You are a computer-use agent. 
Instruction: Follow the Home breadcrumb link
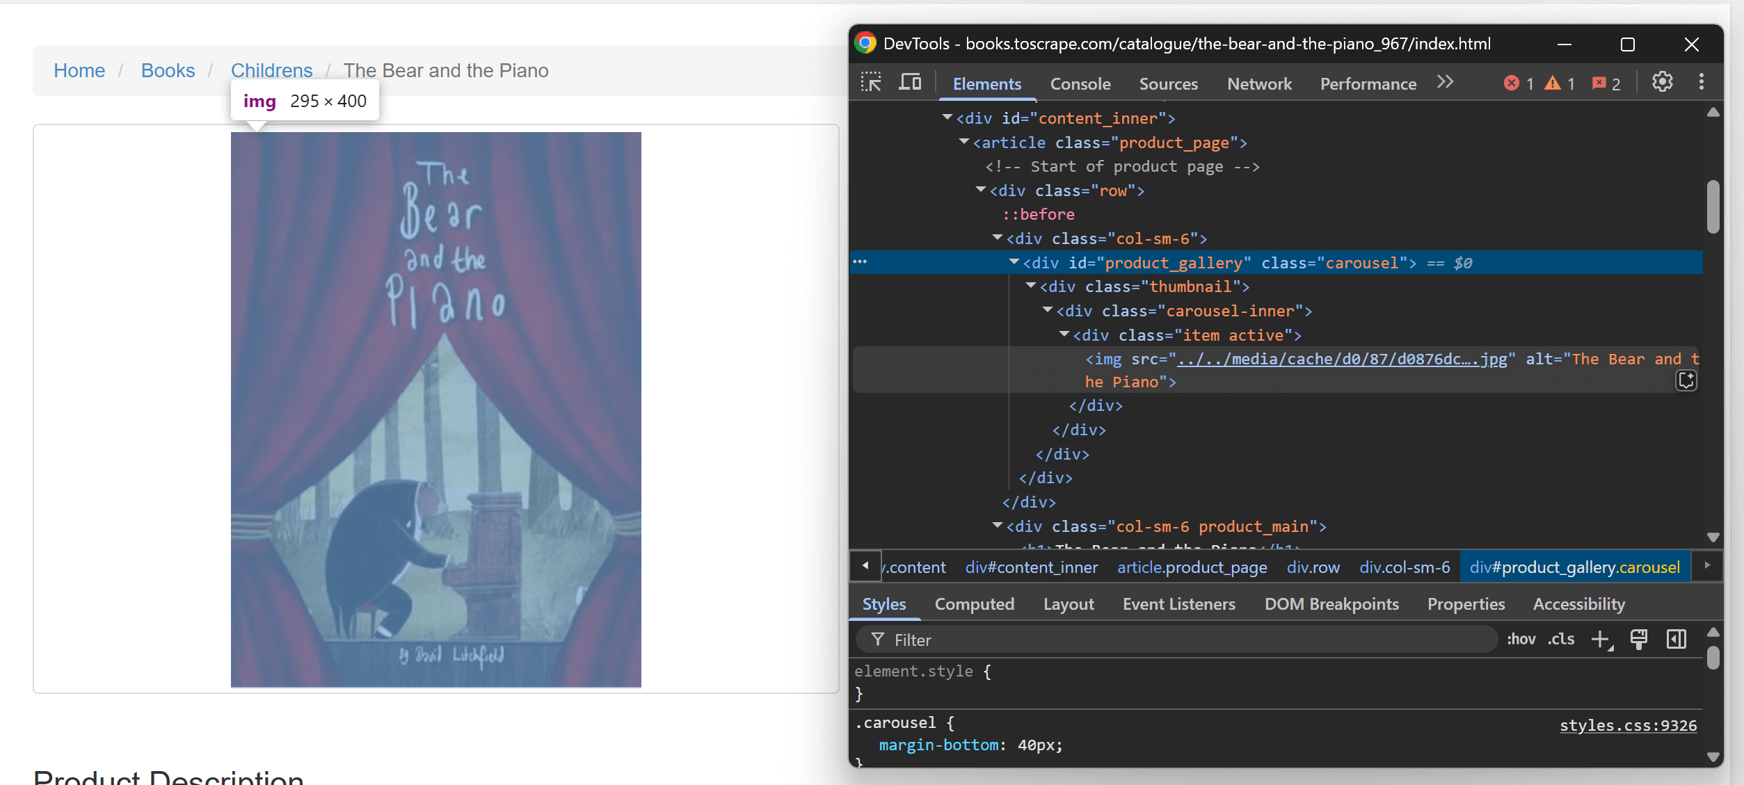click(79, 70)
